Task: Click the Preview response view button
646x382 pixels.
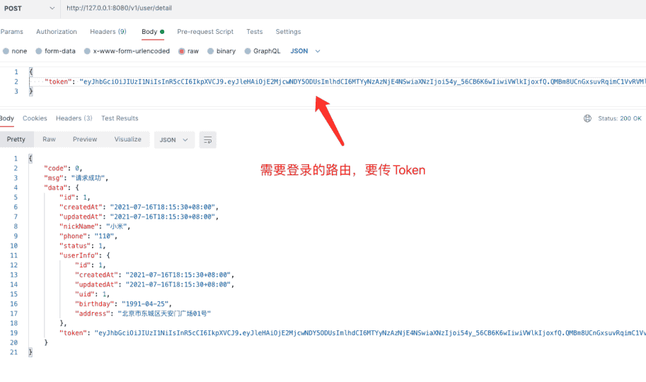Action: pyautogui.click(x=85, y=139)
